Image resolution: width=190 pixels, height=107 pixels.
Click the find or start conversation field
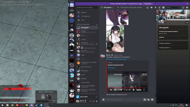(87, 7)
